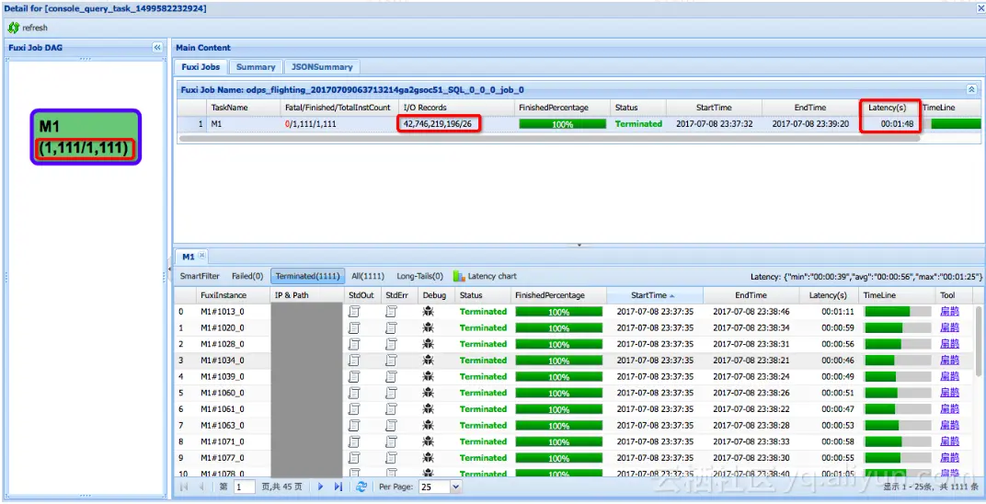Switch to the Fuxi Jobs tab

(201, 66)
